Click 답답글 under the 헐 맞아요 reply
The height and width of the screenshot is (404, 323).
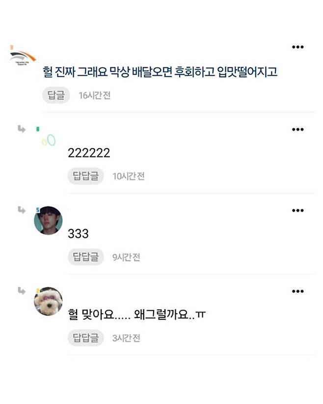click(86, 338)
